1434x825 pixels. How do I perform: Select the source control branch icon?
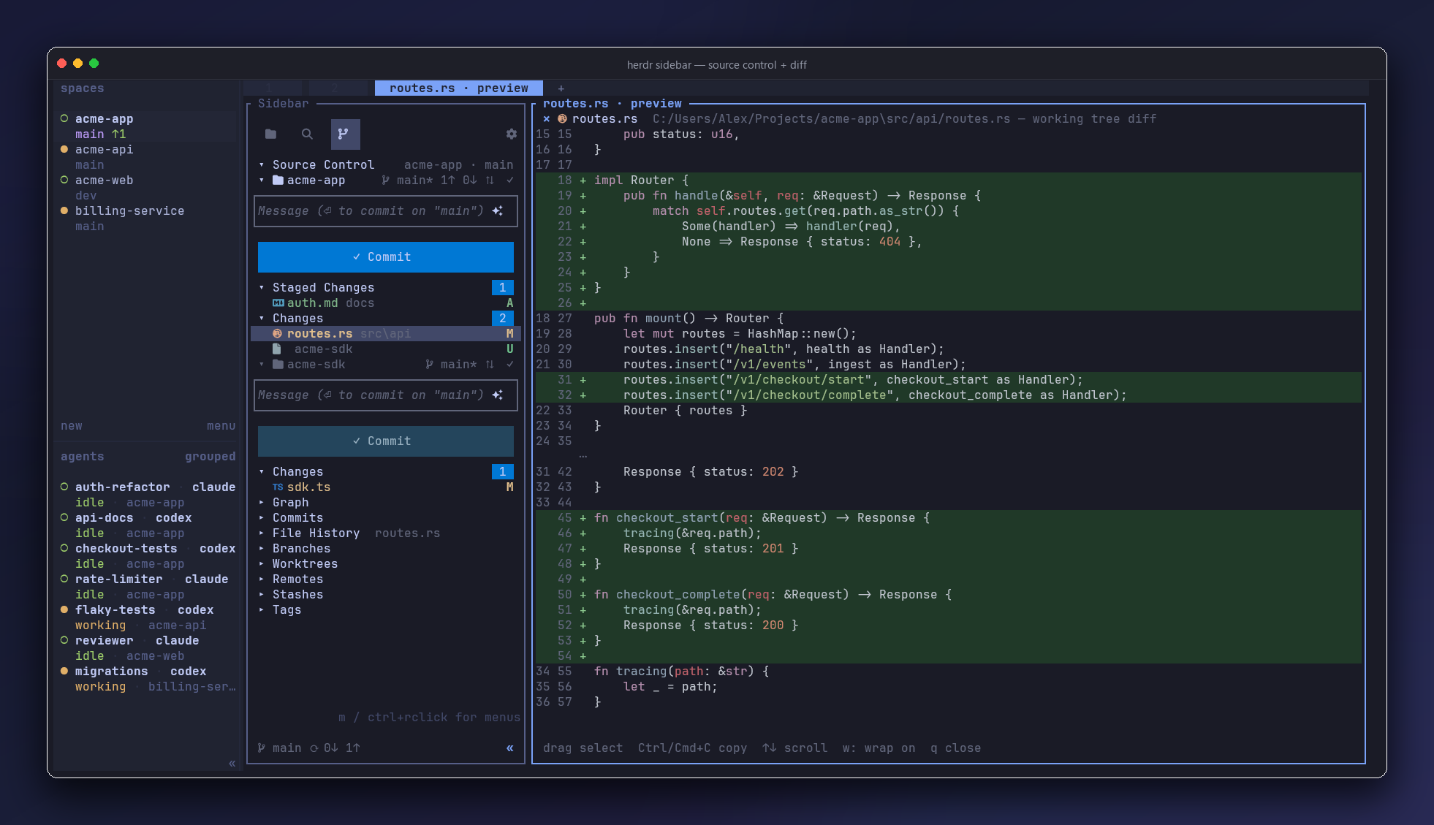345,134
